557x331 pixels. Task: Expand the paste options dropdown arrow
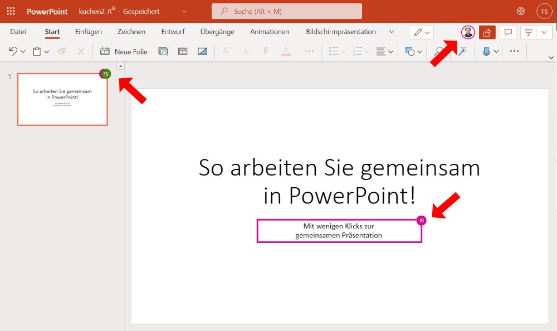(47, 52)
